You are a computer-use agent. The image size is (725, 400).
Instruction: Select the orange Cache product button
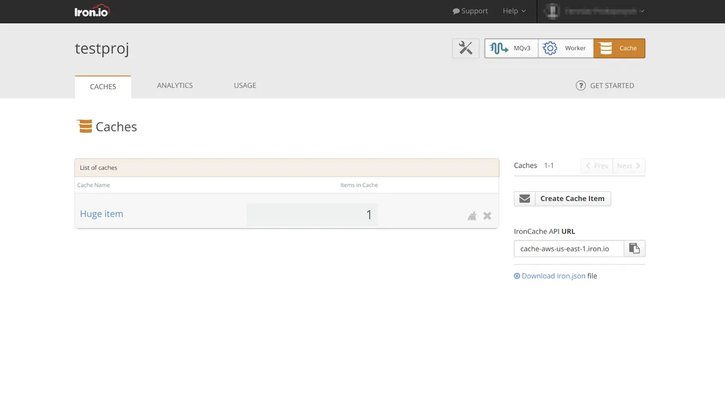(619, 48)
